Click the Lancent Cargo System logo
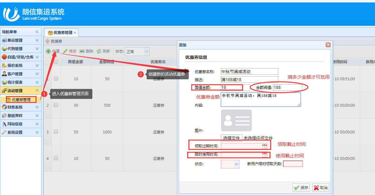This screenshot has height=195, width=375. [34, 14]
